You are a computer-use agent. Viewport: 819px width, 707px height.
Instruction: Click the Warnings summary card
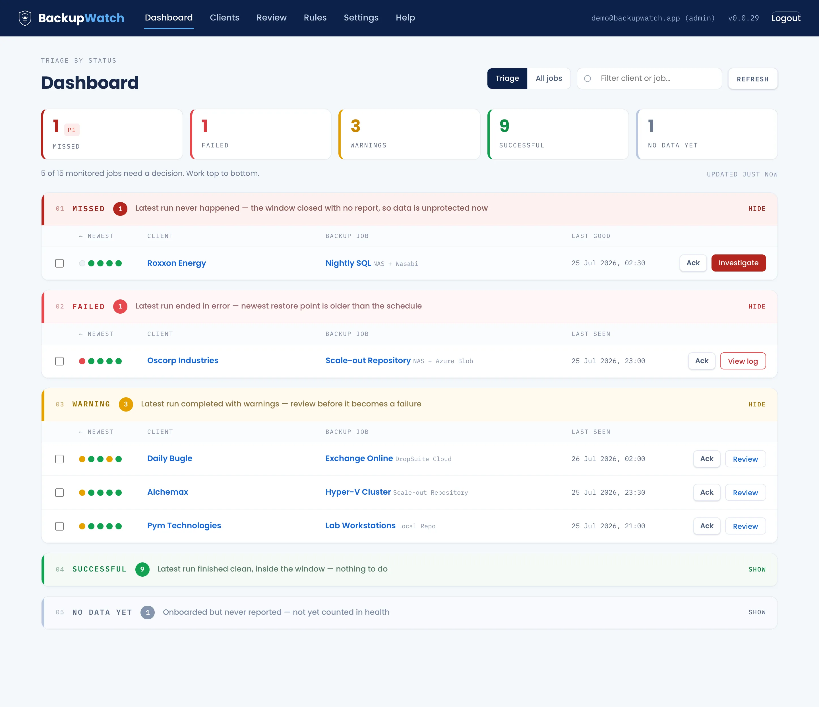(x=409, y=135)
